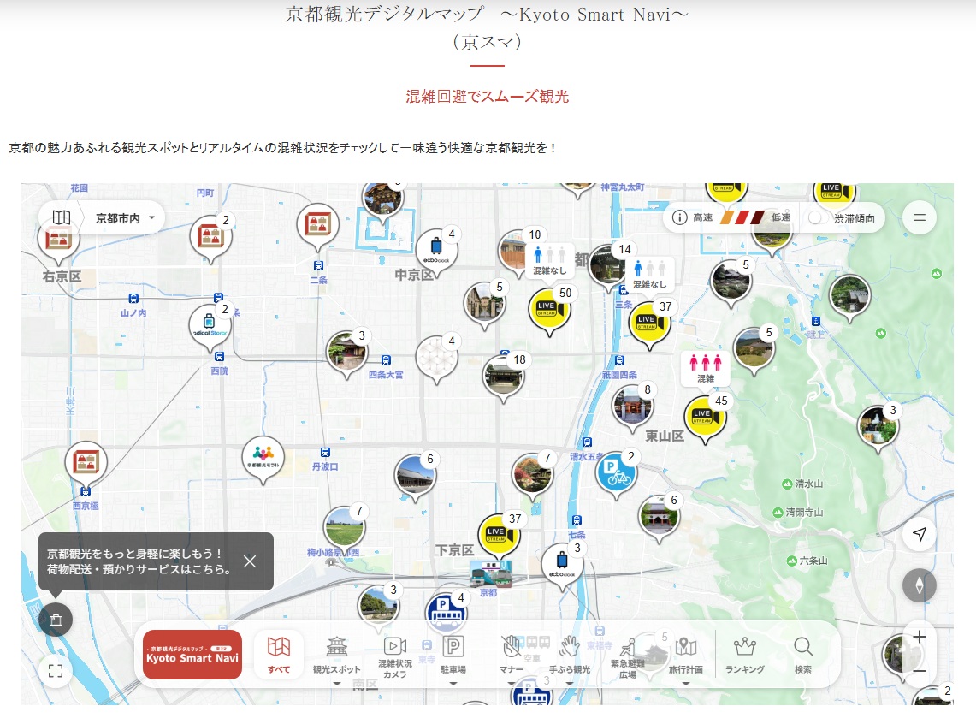Click the current location arrow button
Screen dimensions: 976x724
[919, 535]
